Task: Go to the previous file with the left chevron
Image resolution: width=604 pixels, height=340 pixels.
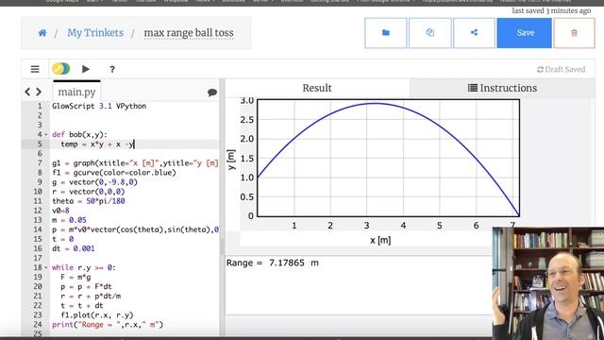Action: point(27,92)
